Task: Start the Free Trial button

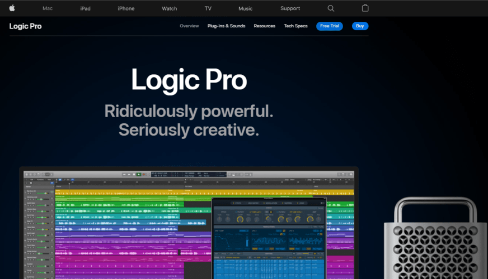Action: (x=330, y=26)
